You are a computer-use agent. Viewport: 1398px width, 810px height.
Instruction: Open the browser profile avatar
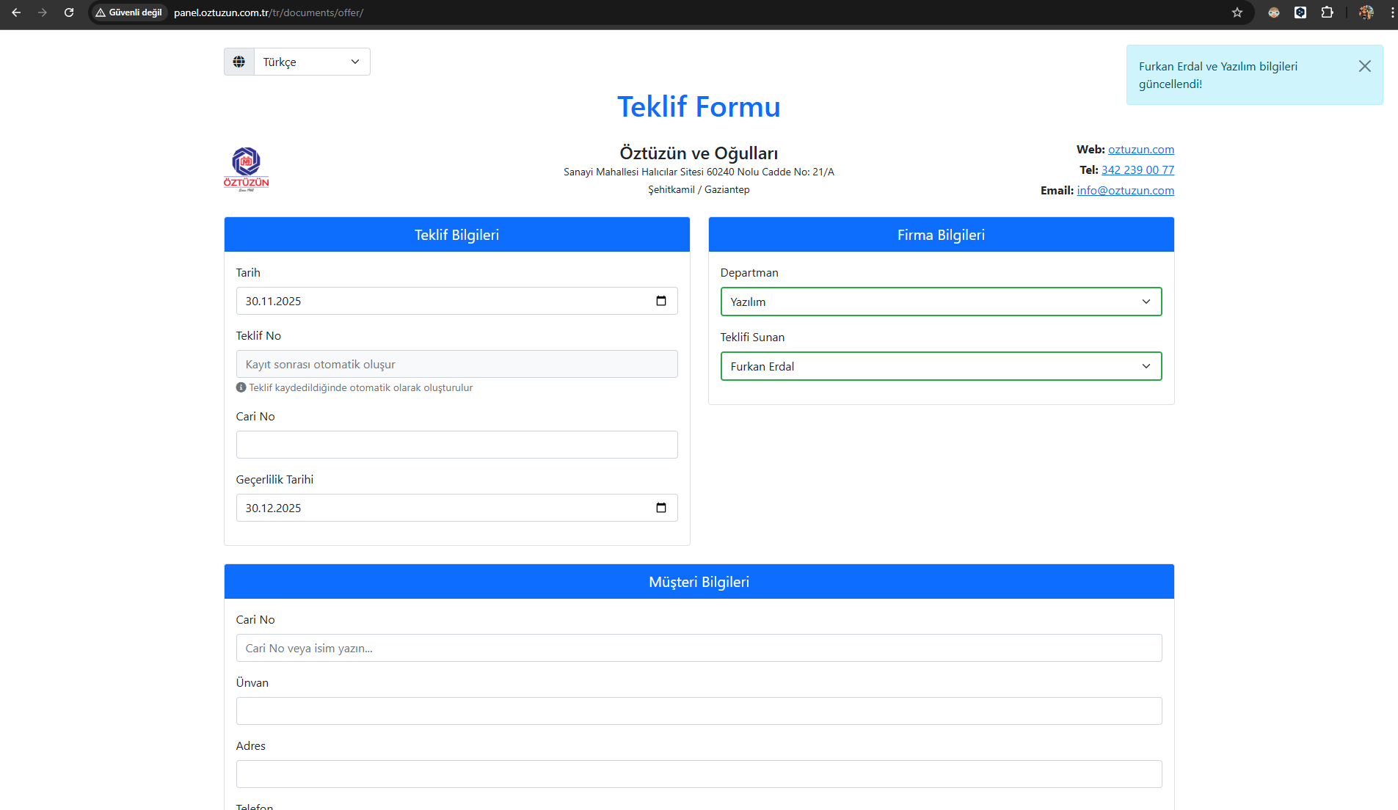coord(1366,12)
